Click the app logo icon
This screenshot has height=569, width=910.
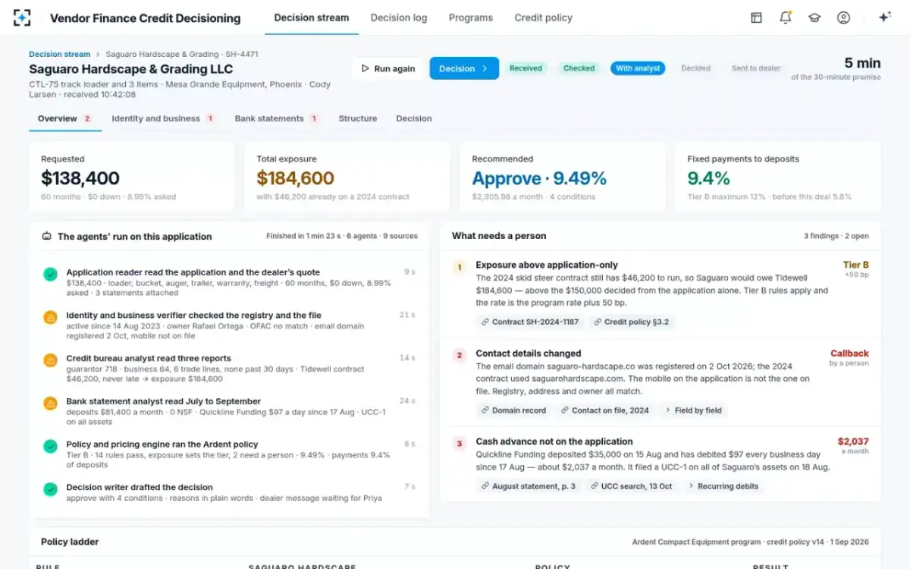pyautogui.click(x=23, y=17)
